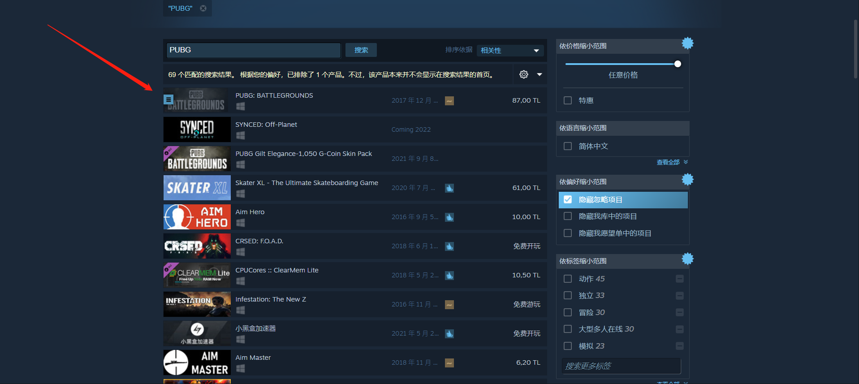Click mixed review icon for Infestation: The New Z

[x=449, y=305]
